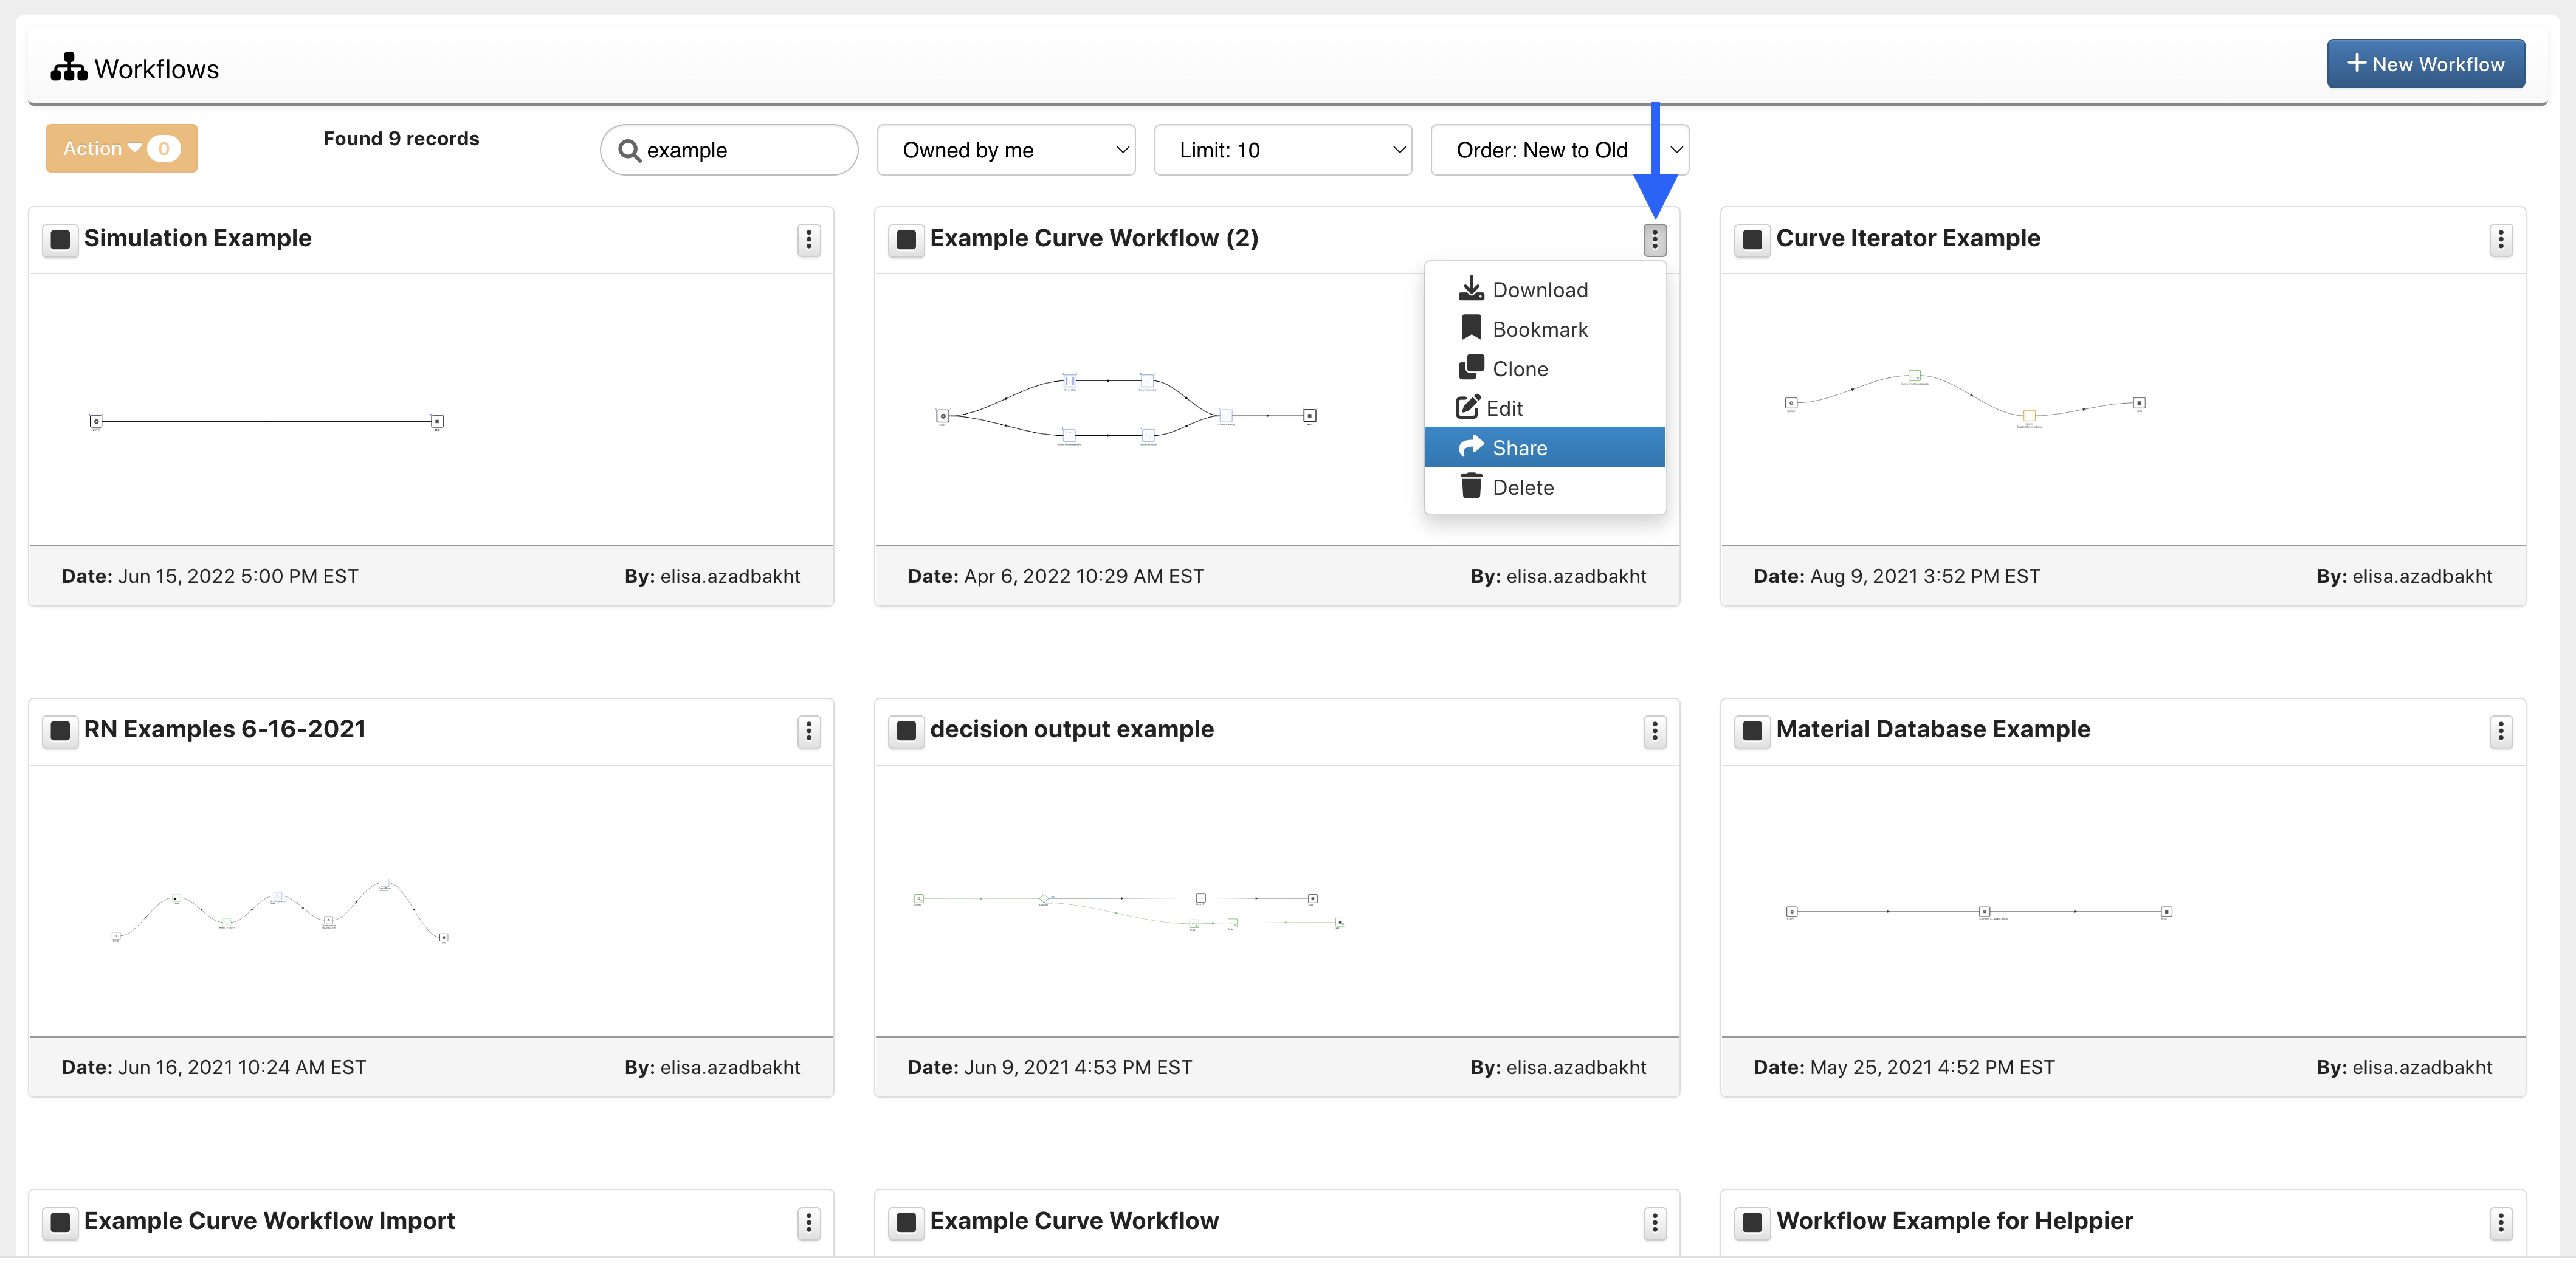Click date Jun 15, 2022 5:00 PM EST
2576x1263 pixels.
tap(238, 576)
